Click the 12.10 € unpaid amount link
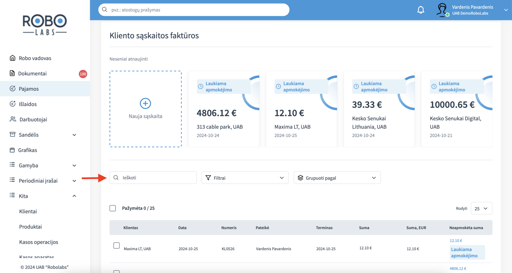512x273 pixels. point(456,241)
